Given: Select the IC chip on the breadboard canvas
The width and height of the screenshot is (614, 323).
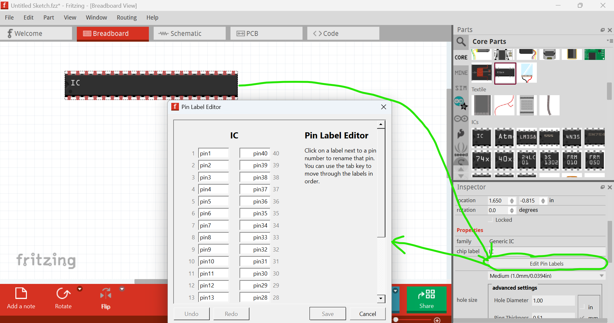Looking at the screenshot, I should 151,85.
